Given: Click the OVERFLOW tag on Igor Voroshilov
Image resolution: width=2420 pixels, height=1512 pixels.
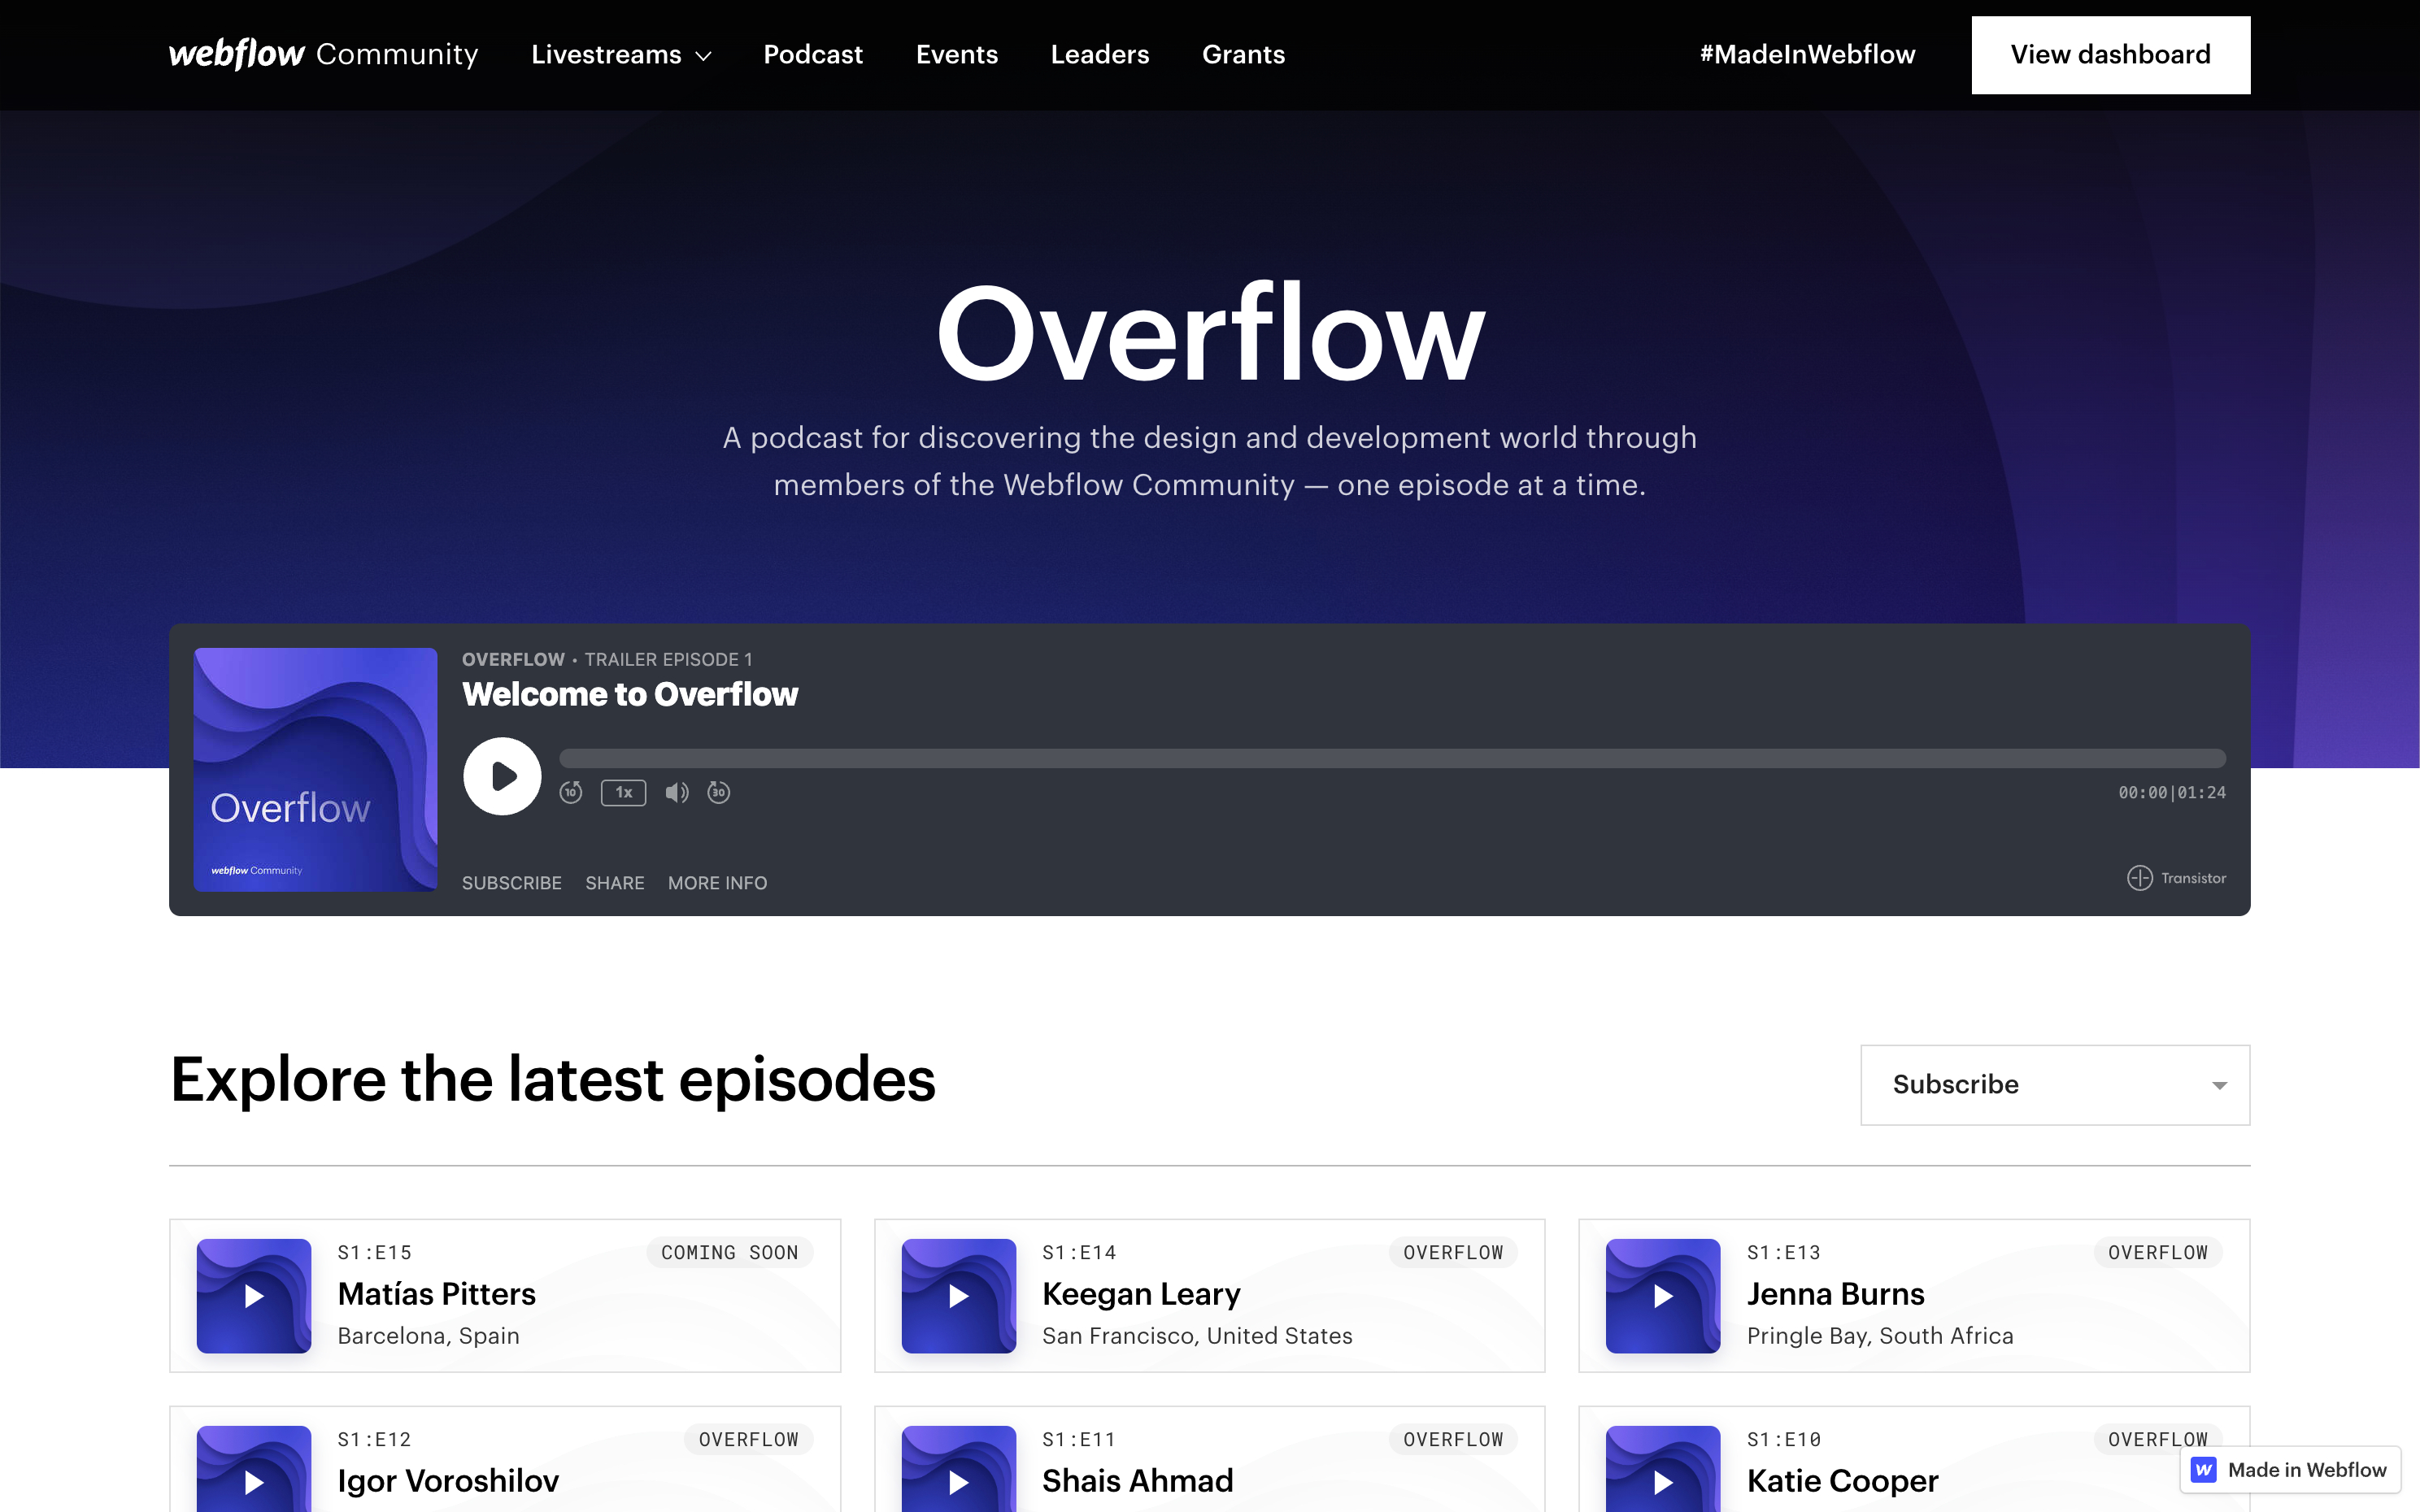Looking at the screenshot, I should pos(749,1440).
